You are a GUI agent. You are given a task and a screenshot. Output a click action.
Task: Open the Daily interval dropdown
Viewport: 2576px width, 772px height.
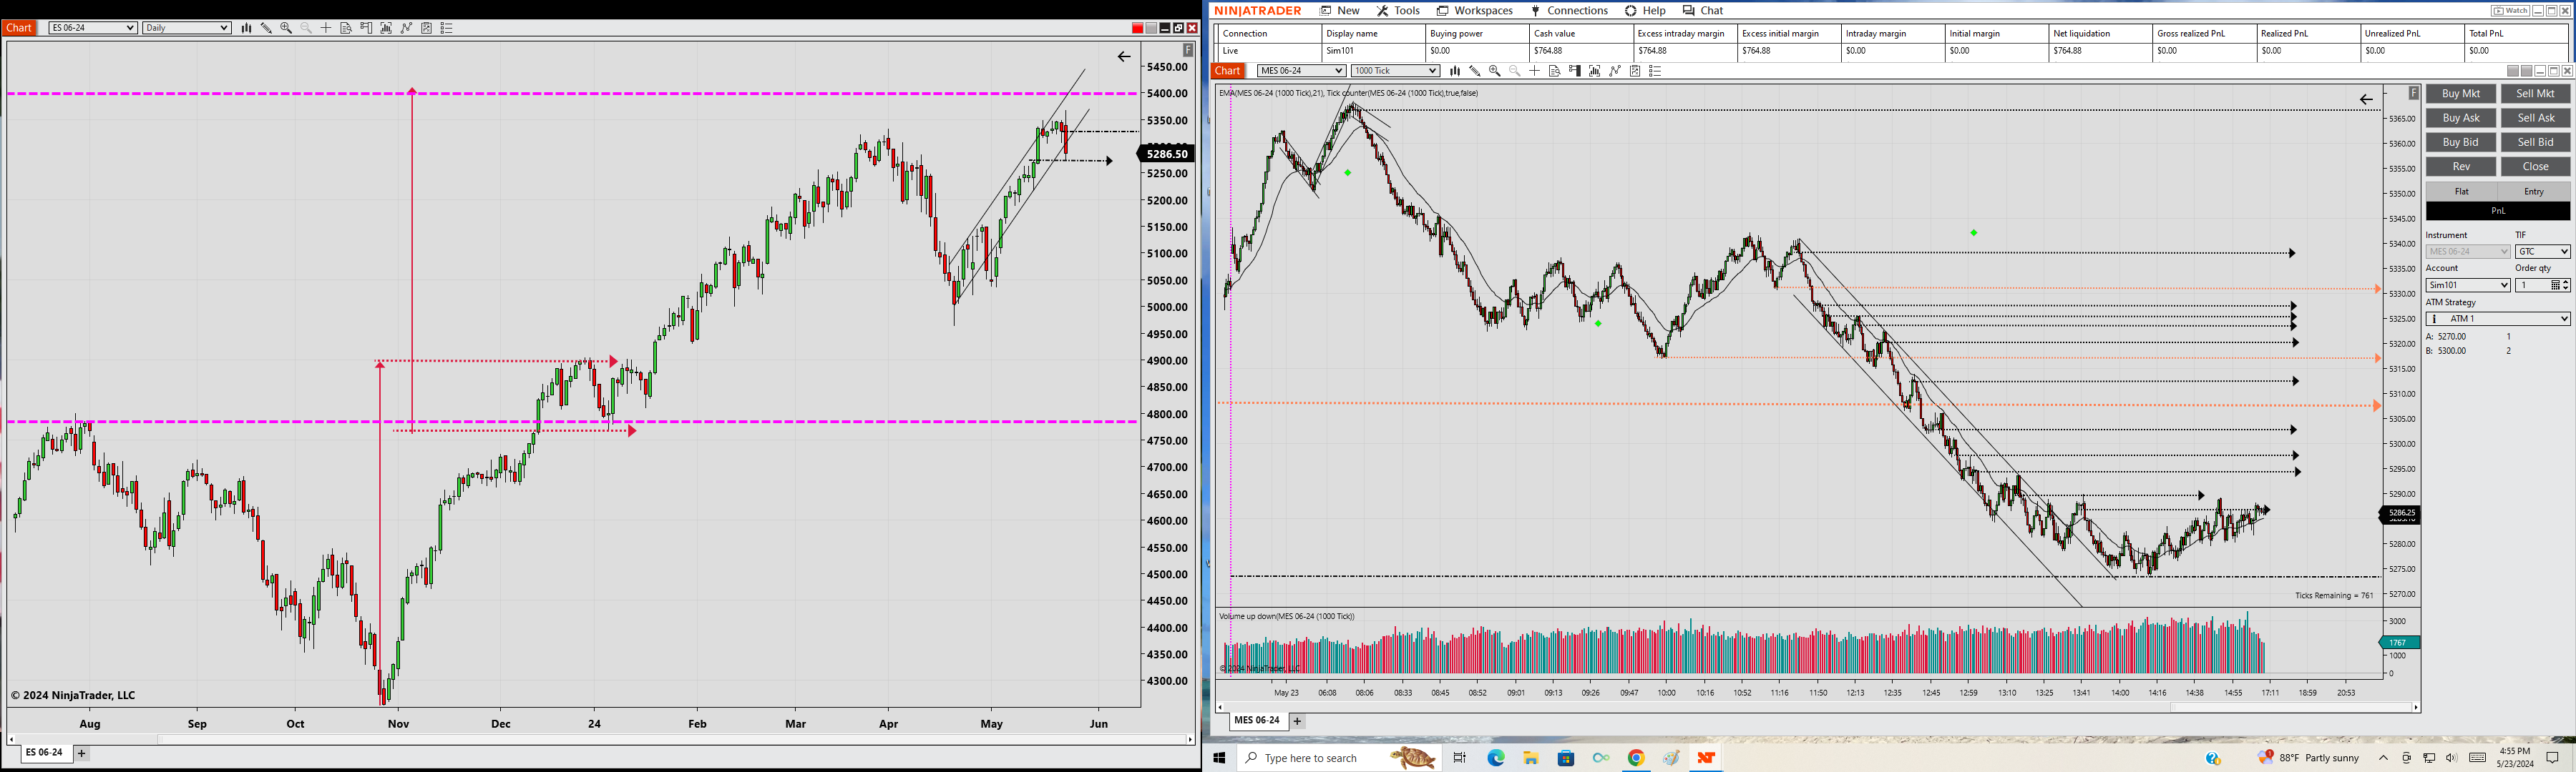coord(187,28)
